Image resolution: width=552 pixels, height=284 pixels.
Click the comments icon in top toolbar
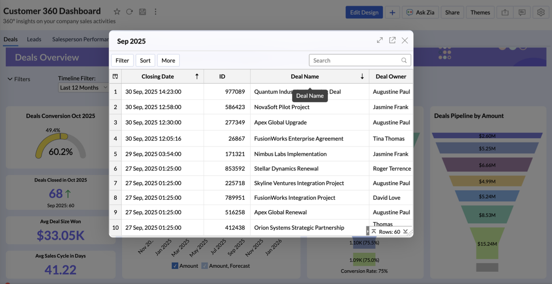[x=522, y=12]
